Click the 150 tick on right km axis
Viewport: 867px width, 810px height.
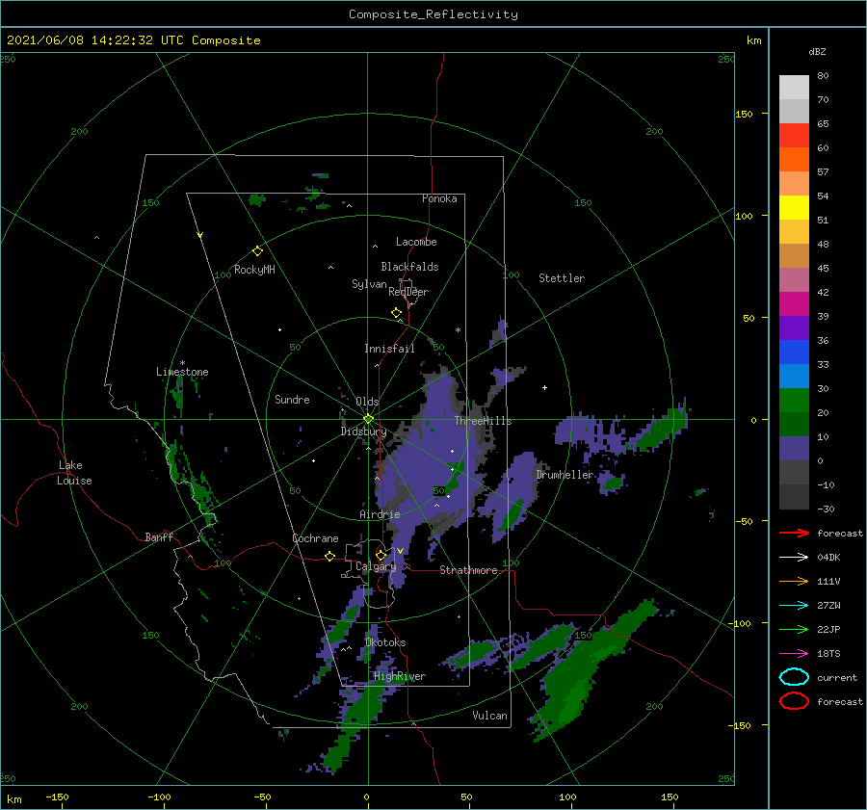click(744, 114)
